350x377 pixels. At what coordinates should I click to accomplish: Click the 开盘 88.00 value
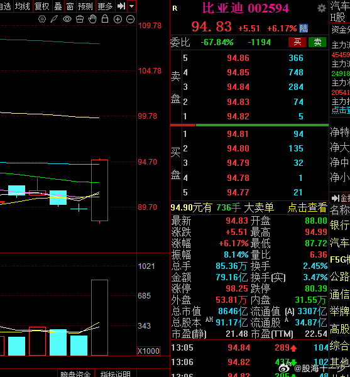pos(316,221)
